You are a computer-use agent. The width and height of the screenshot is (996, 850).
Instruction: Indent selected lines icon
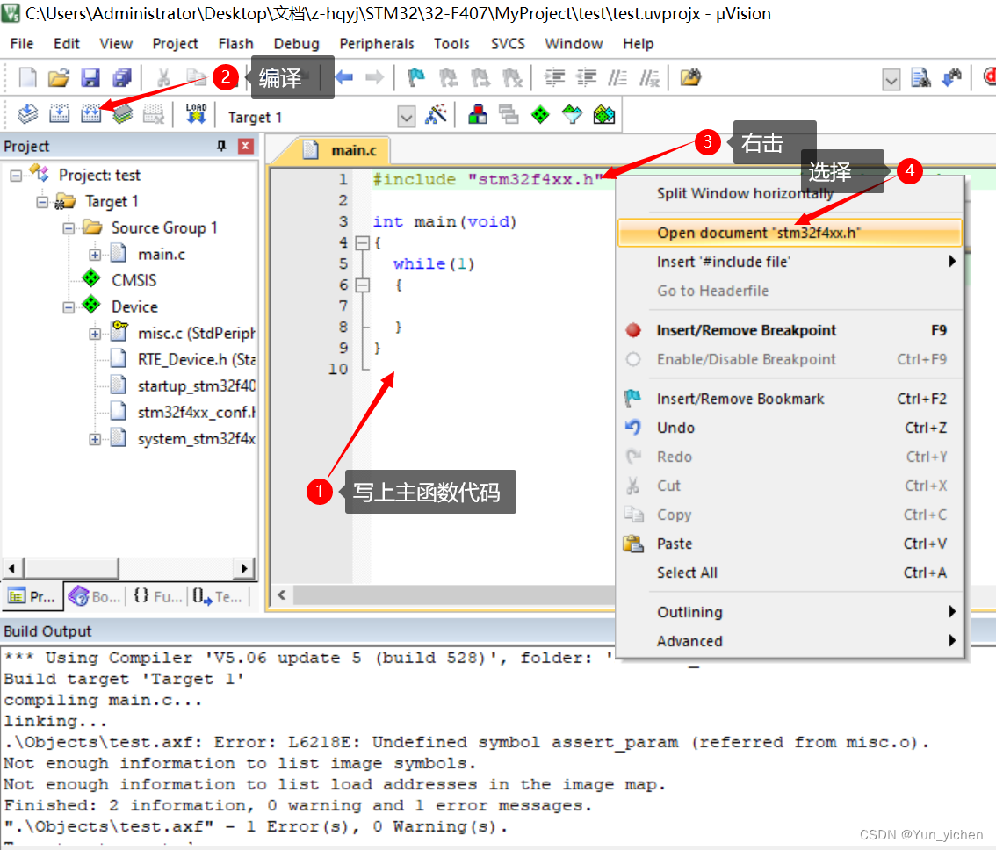[x=554, y=77]
